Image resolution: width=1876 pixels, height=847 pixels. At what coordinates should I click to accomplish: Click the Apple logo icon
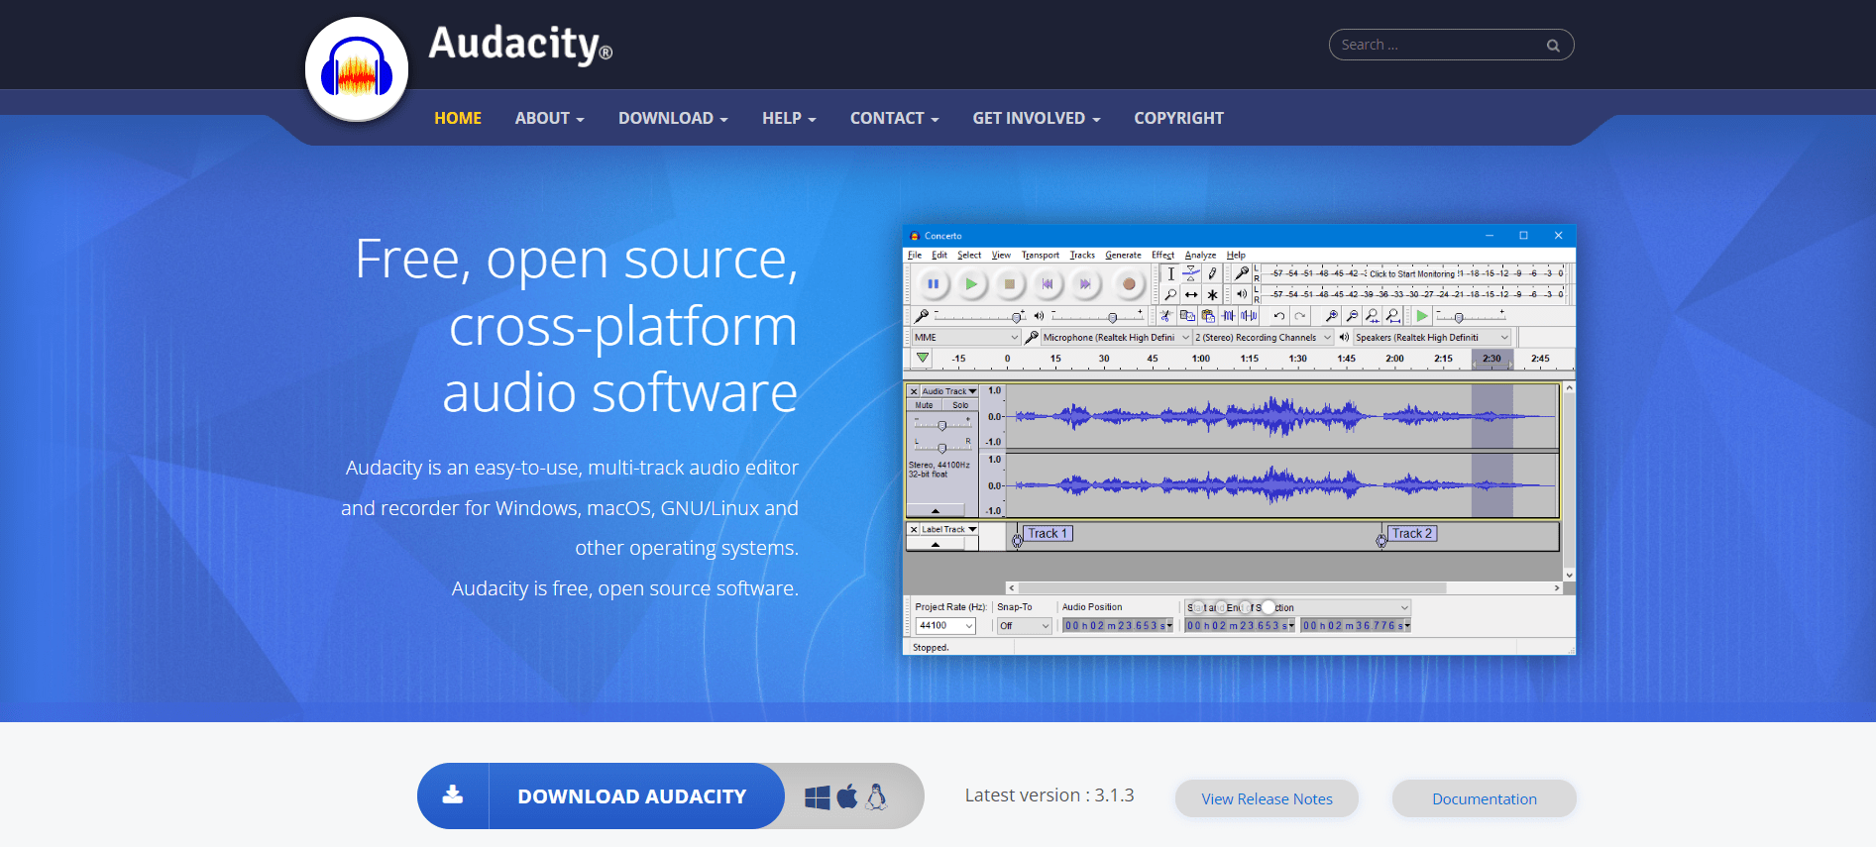(847, 796)
